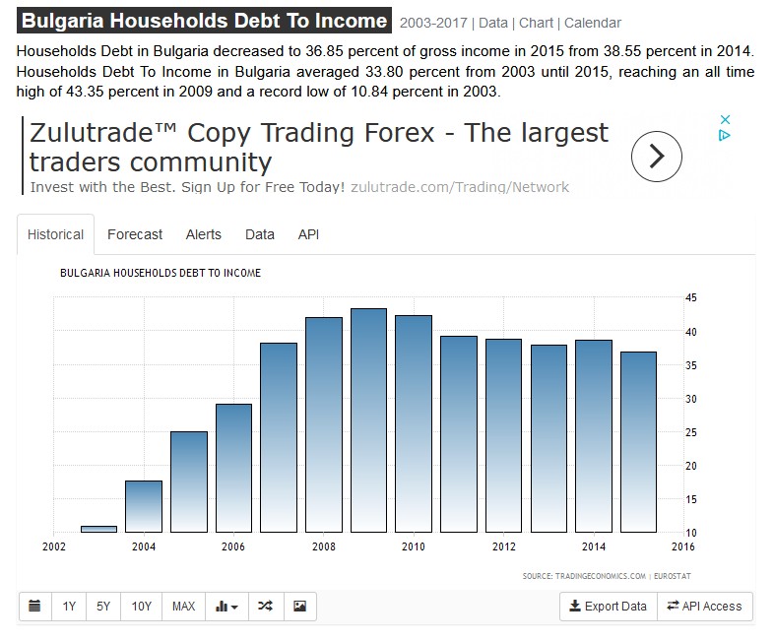
Task: Open the API tab
Action: pyautogui.click(x=308, y=234)
